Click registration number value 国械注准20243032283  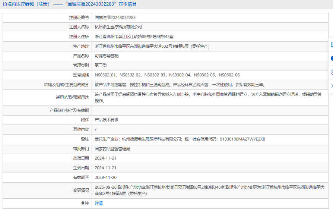(115, 18)
